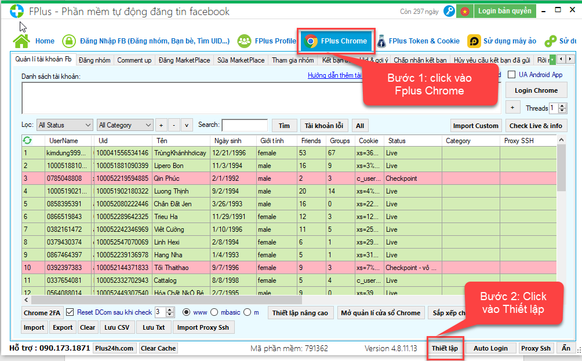Click Login bản quyền button
Viewport: 582px width, 361px height.
[x=505, y=11]
